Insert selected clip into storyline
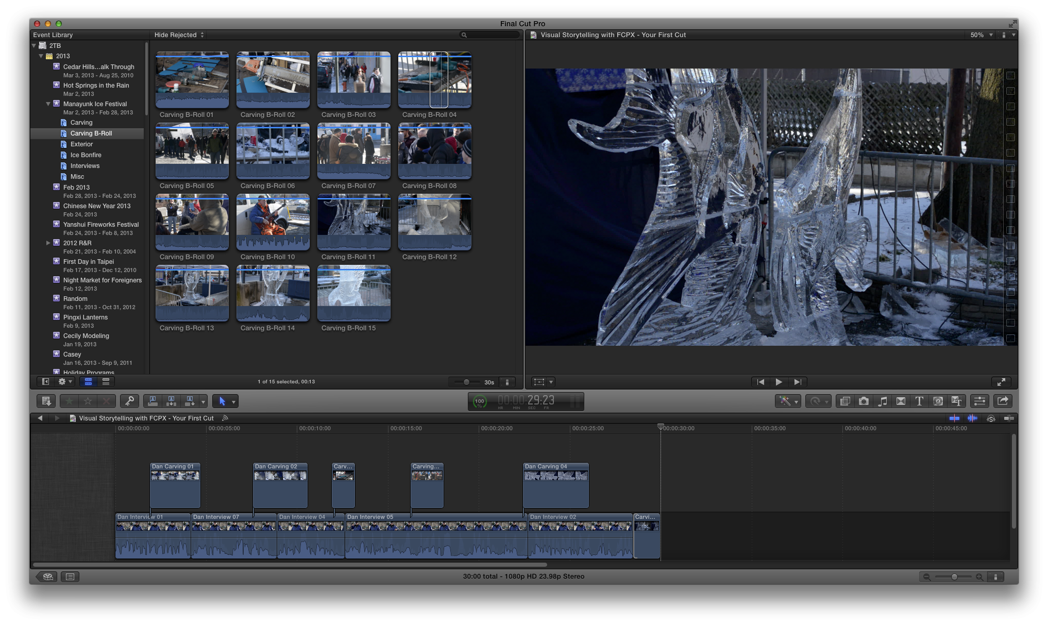 [172, 401]
